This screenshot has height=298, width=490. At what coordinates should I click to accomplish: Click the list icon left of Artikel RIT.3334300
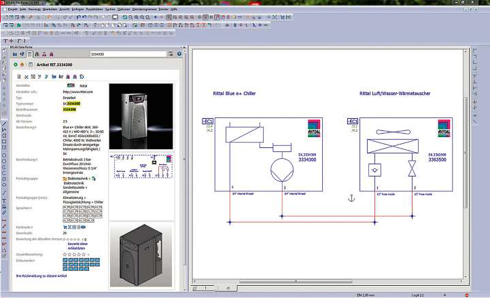click(31, 64)
